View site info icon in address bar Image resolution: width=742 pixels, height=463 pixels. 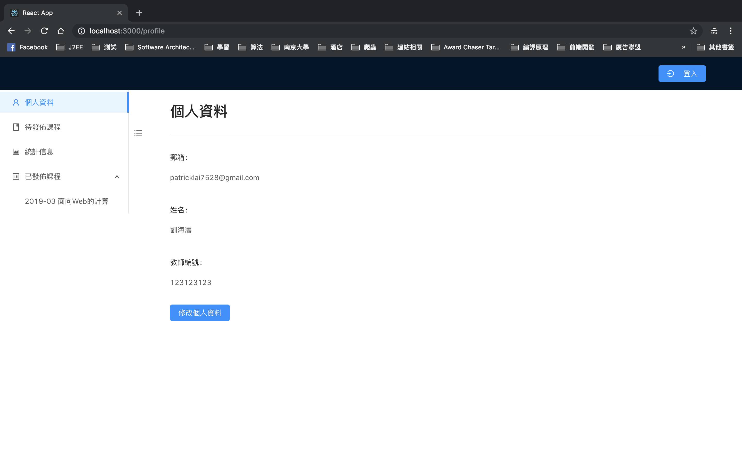81,31
